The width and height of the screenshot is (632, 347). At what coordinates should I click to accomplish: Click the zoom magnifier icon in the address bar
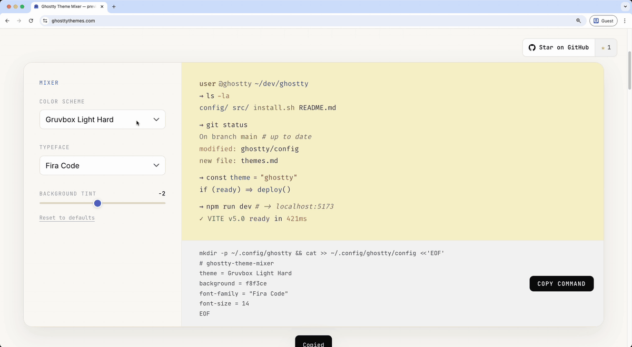(578, 21)
